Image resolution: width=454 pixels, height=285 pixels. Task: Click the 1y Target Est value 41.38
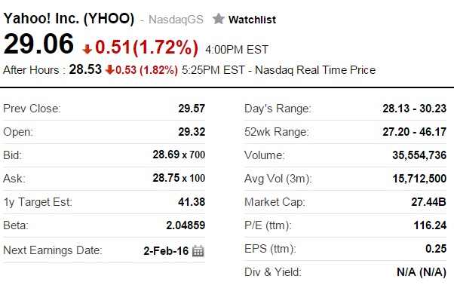tap(192, 202)
